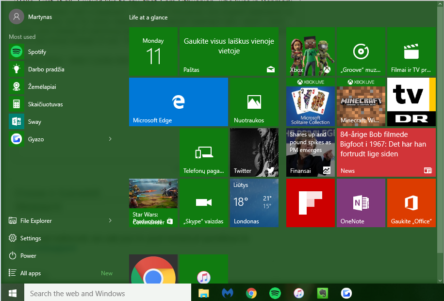The image size is (444, 301).
Task: Click Start menu scrollbar down arrow
Action: pyautogui.click(x=440, y=280)
